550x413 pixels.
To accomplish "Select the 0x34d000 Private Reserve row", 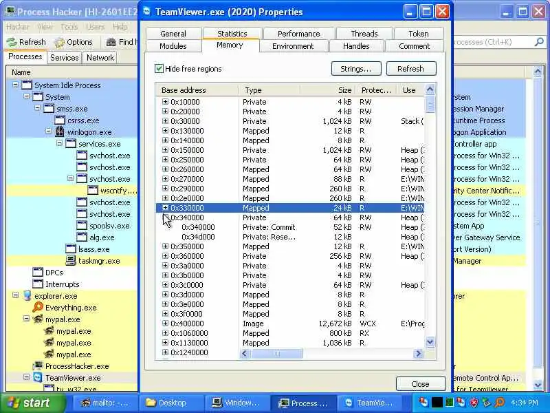I will pyautogui.click(x=290, y=237).
